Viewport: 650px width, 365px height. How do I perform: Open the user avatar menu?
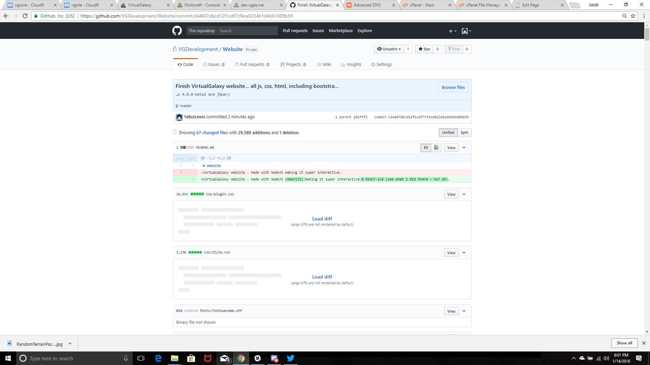[x=466, y=31]
